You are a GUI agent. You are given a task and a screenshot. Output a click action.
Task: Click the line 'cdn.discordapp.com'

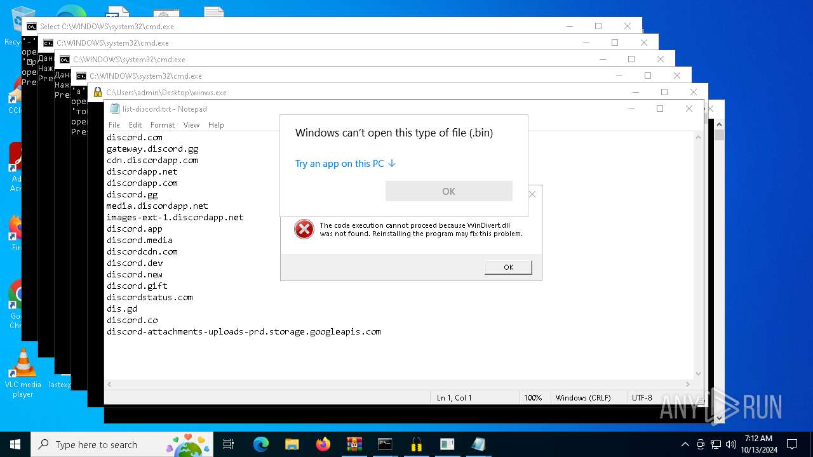click(x=152, y=160)
